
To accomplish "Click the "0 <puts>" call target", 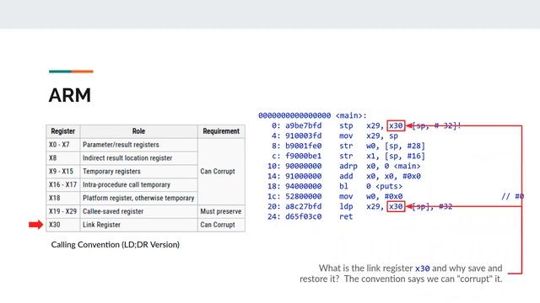I will pyautogui.click(x=385, y=187).
